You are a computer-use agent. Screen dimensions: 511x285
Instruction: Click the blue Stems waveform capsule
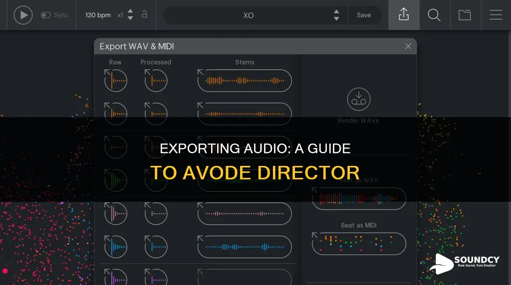point(245,247)
